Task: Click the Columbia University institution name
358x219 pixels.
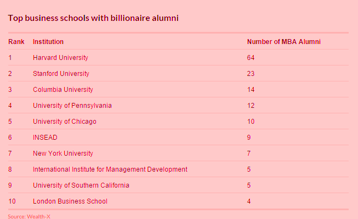Action: [x=63, y=90]
